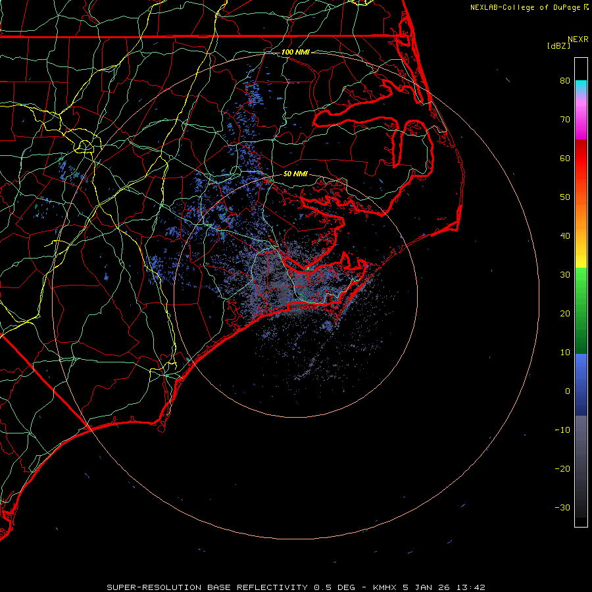592x592 pixels.
Task: Click the 30 dBZ scale value
Action: tap(565, 275)
